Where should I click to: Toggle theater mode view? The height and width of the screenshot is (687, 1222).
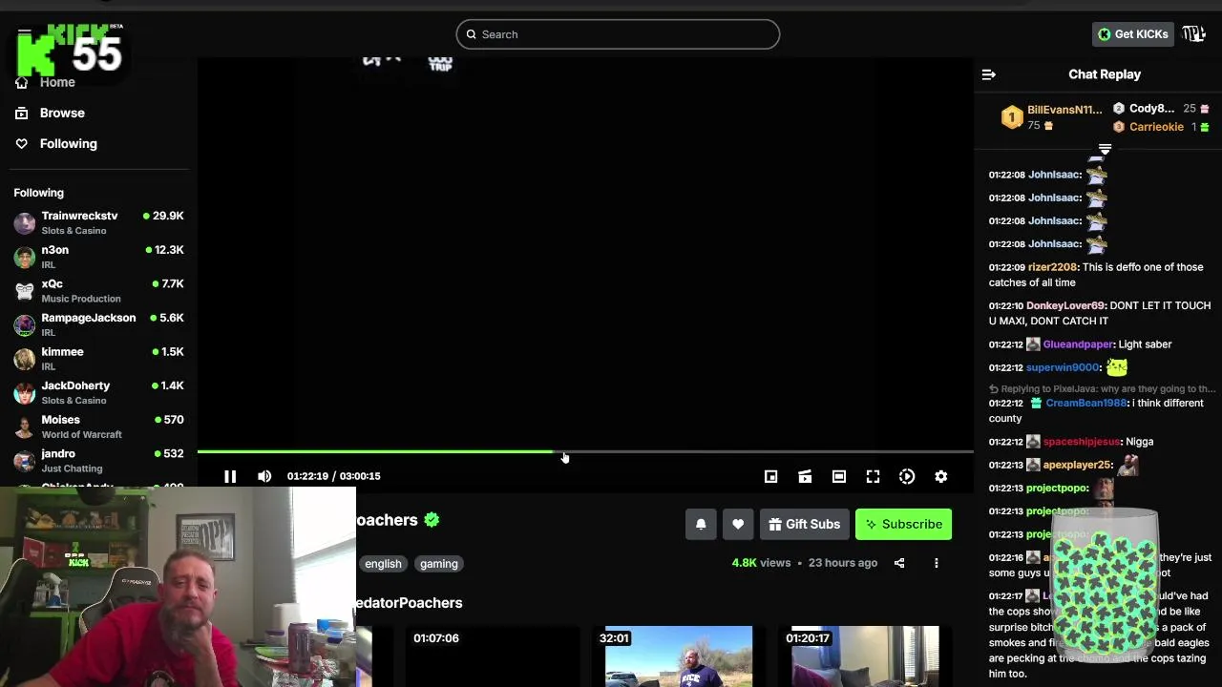[x=839, y=476]
